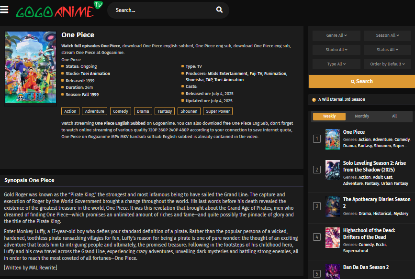
Task: Click the GogoAnime TV logo
Action: 59,10
